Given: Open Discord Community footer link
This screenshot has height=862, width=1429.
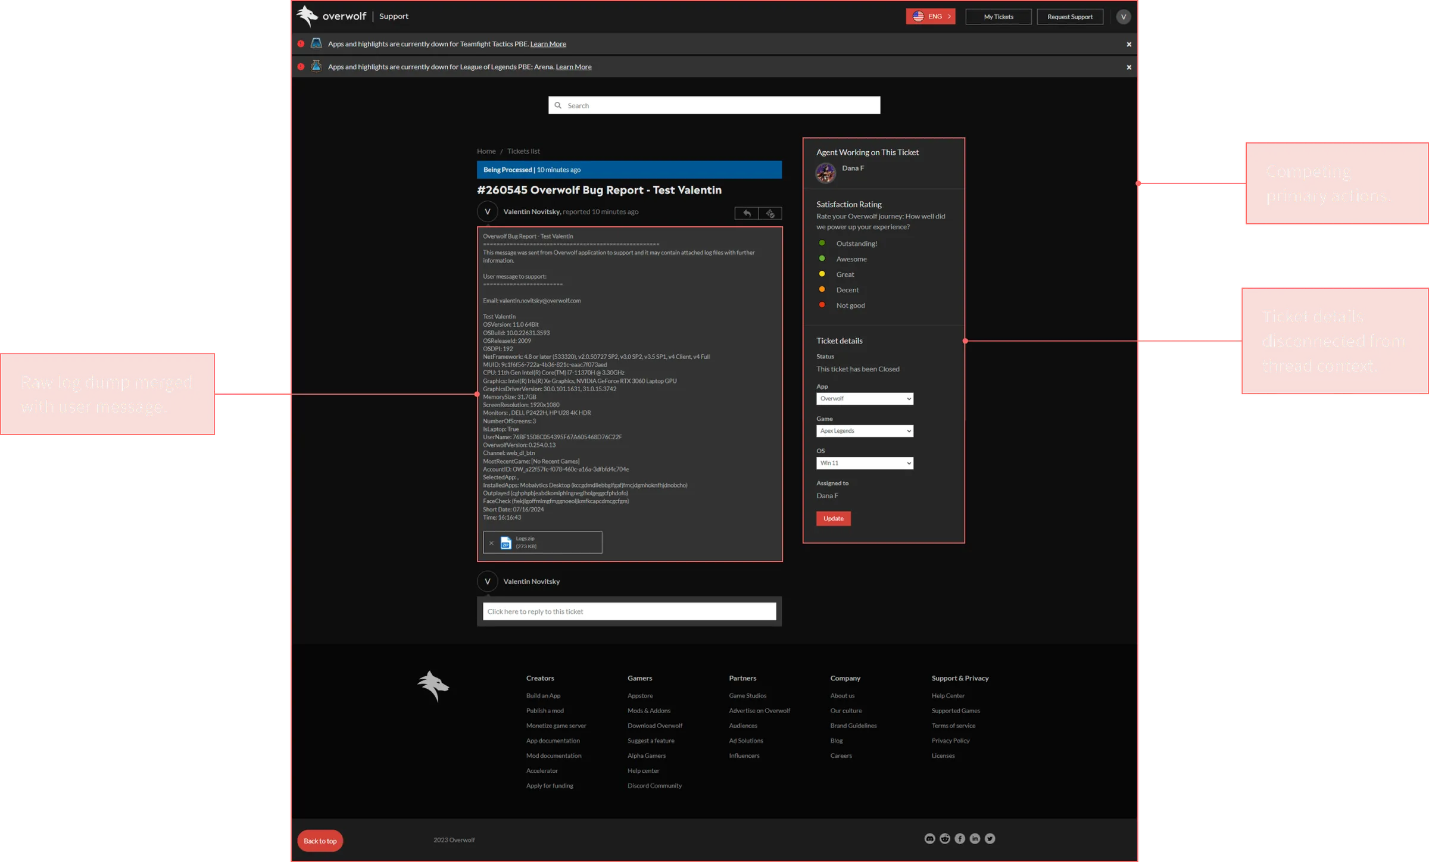Looking at the screenshot, I should point(654,785).
